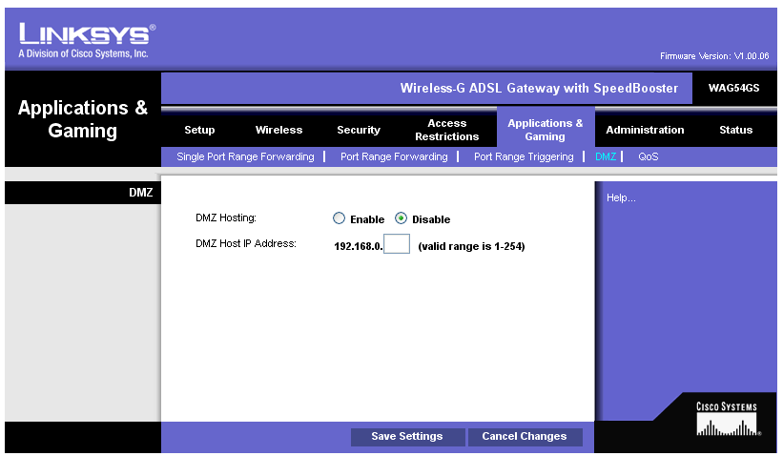This screenshot has width=783, height=456.
Task: Open Single Port Range Forwarding sub-tab
Action: [245, 156]
